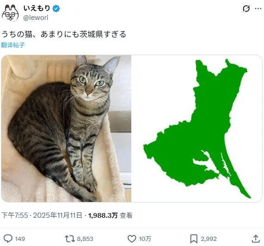This screenshot has height=246, width=264.
Task: Click the 8,853 reposts count
Action: coord(85,239)
